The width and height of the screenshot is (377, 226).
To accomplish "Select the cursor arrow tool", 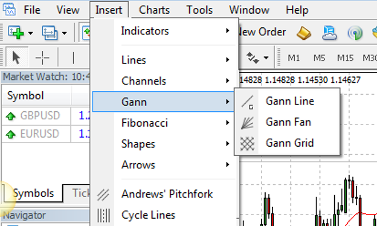I will 17,58.
